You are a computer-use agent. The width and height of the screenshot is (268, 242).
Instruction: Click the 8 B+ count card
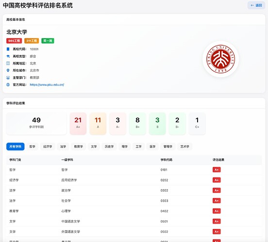[137, 124]
